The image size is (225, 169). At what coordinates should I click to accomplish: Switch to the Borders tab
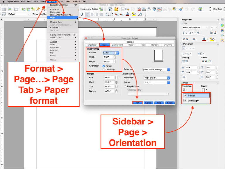click(x=155, y=45)
